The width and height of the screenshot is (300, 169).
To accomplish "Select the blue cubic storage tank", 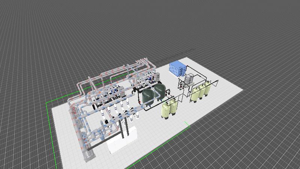I will 177,68.
